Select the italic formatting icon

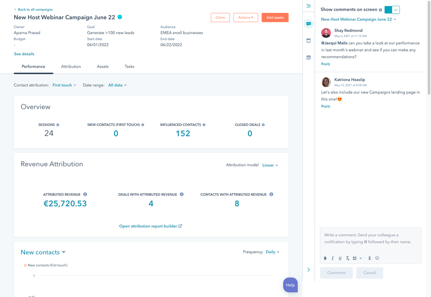[x=333, y=258]
